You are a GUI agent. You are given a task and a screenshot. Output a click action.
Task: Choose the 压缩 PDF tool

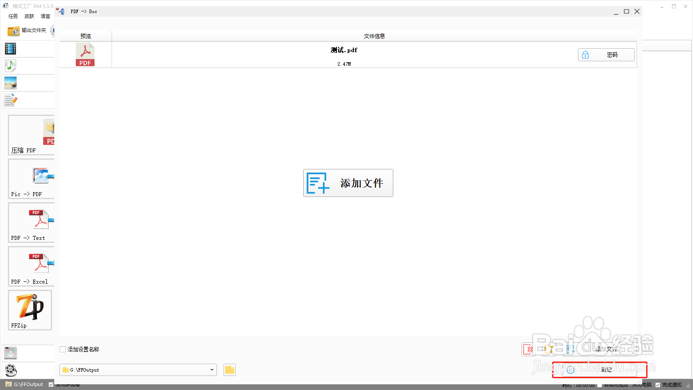31,135
